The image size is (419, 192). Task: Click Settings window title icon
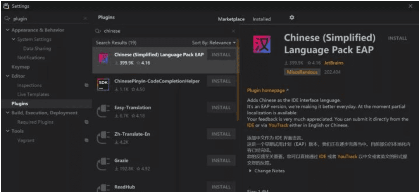[x=6, y=6]
